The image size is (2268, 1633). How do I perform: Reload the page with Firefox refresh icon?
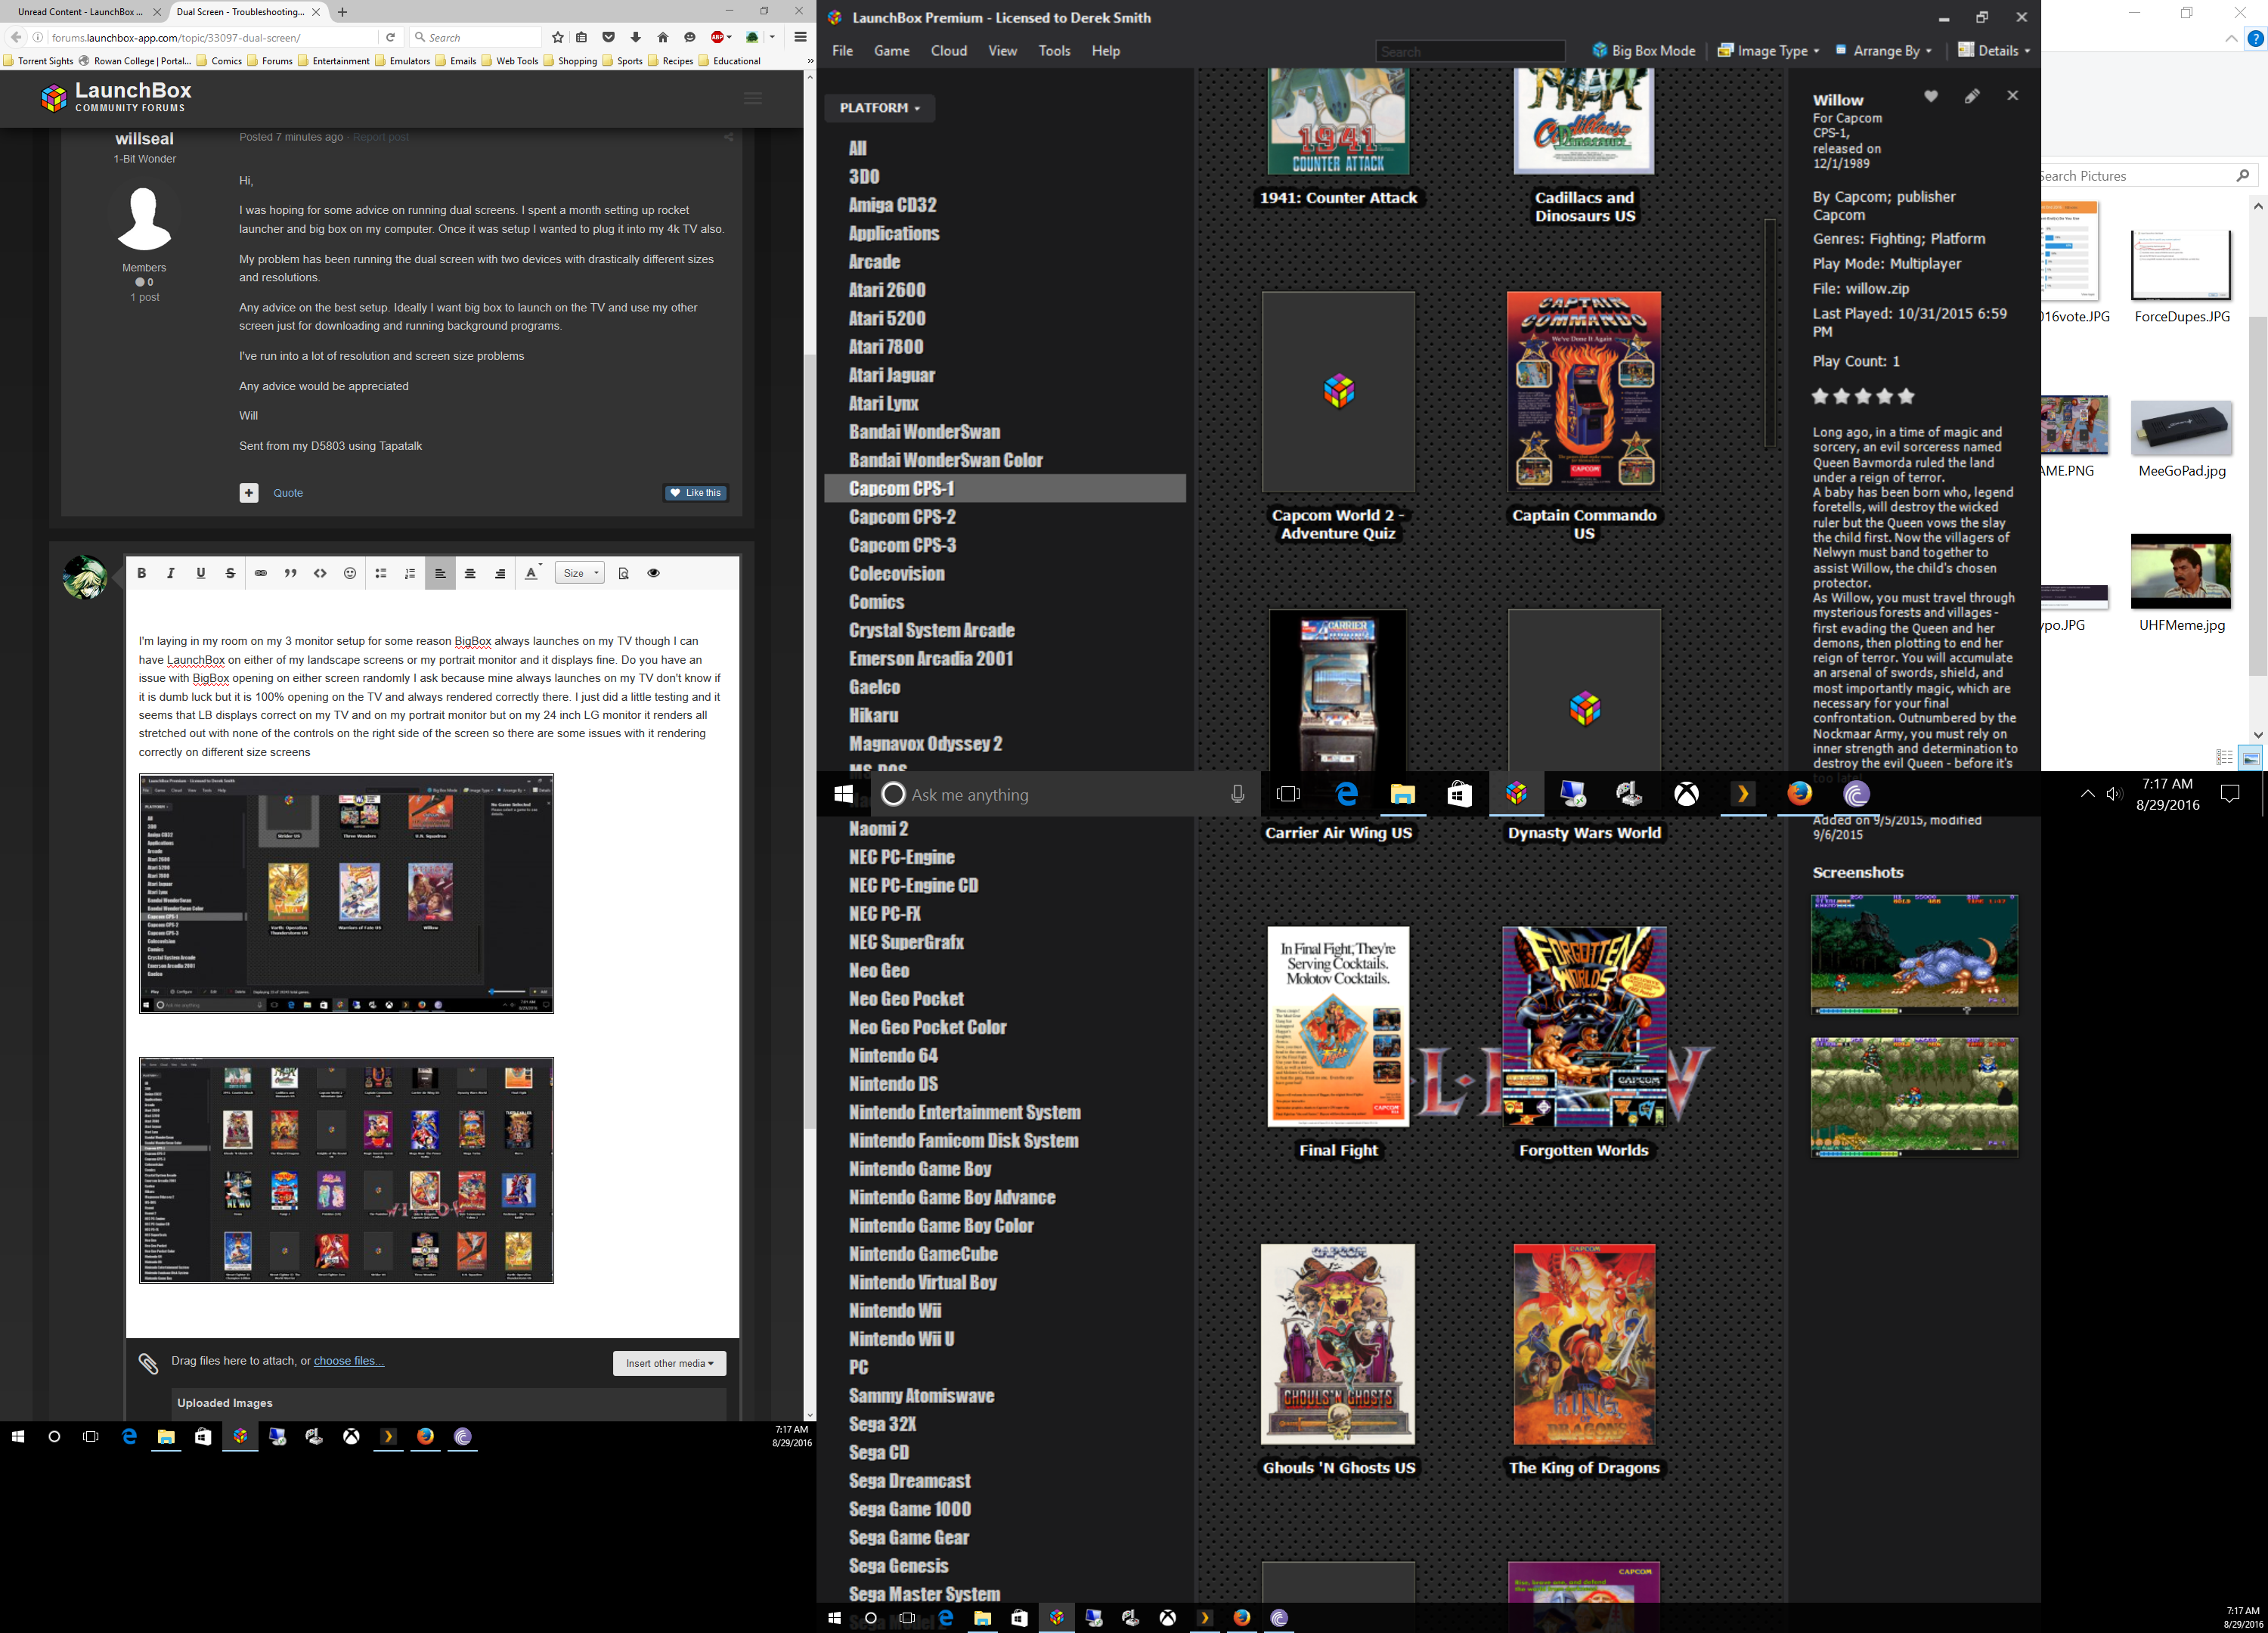pos(391,37)
